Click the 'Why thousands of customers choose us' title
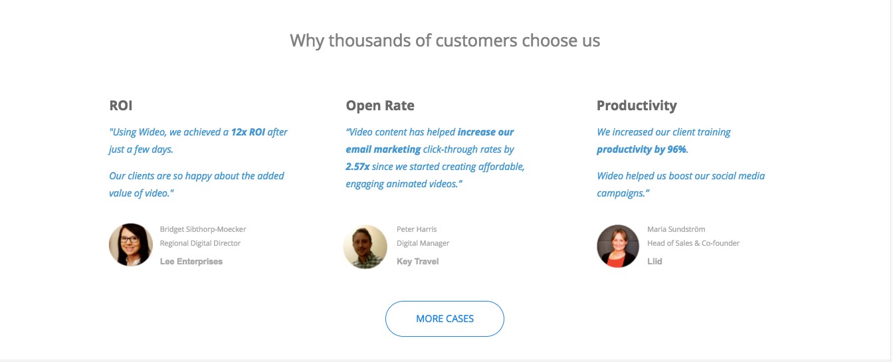The width and height of the screenshot is (893, 362). (445, 41)
